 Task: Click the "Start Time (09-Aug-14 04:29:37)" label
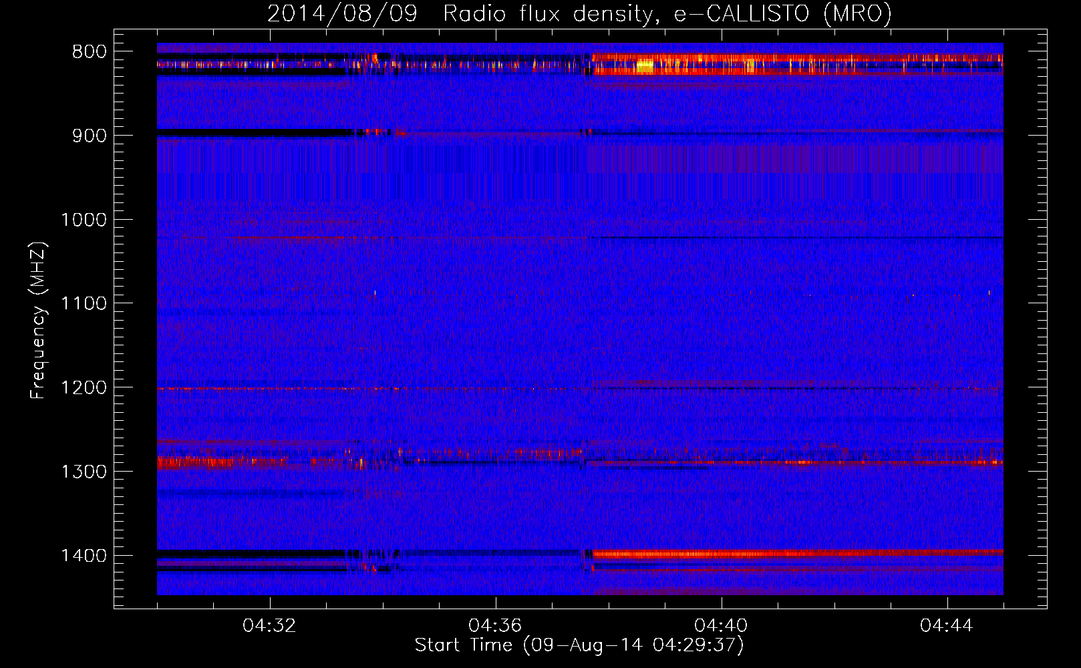(579, 645)
